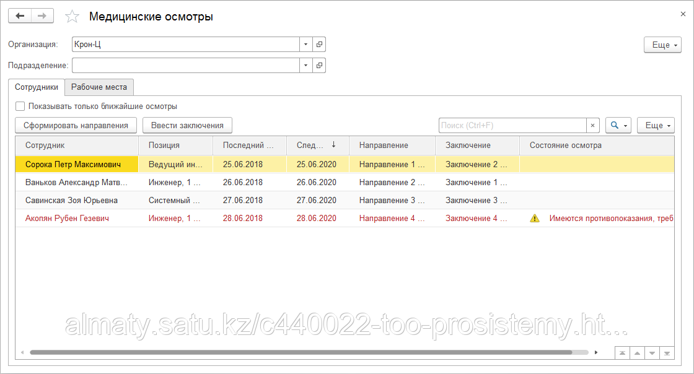
Task: Switch to the Рабочие места tab
Action: [99, 87]
